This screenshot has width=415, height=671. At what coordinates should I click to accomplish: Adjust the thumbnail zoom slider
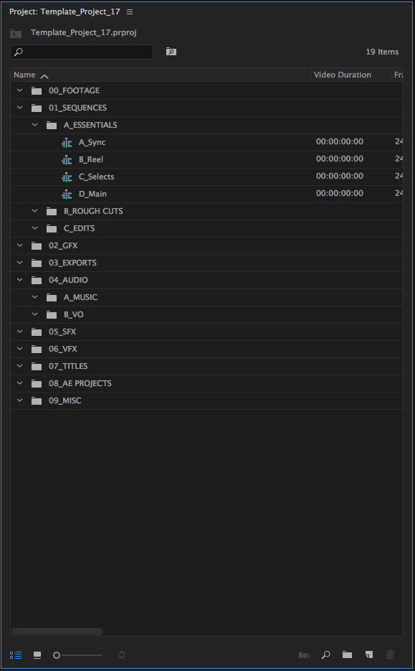tap(77, 655)
